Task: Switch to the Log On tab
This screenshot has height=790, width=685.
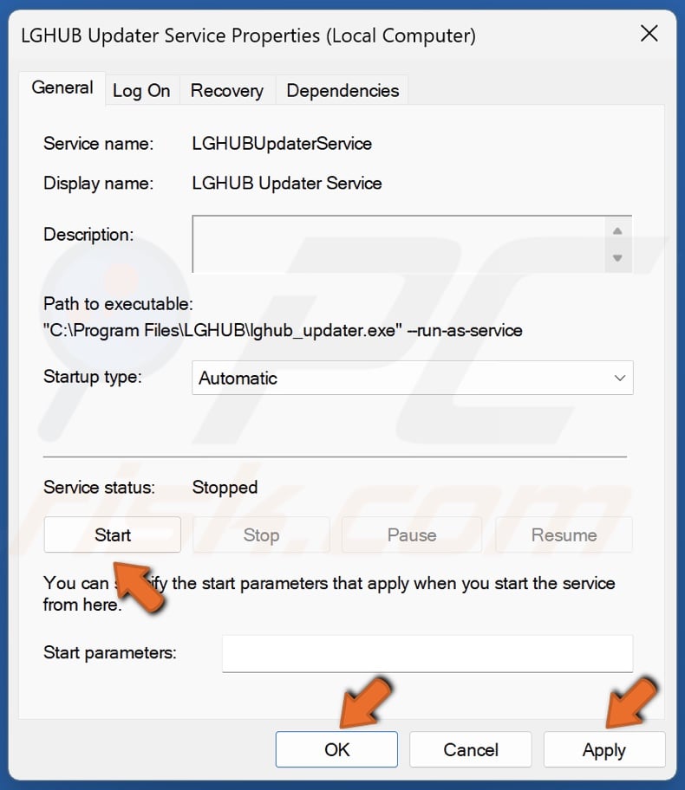Action: [x=142, y=90]
